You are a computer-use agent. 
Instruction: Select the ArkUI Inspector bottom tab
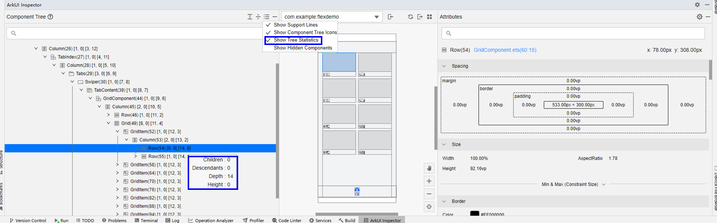coord(382,221)
